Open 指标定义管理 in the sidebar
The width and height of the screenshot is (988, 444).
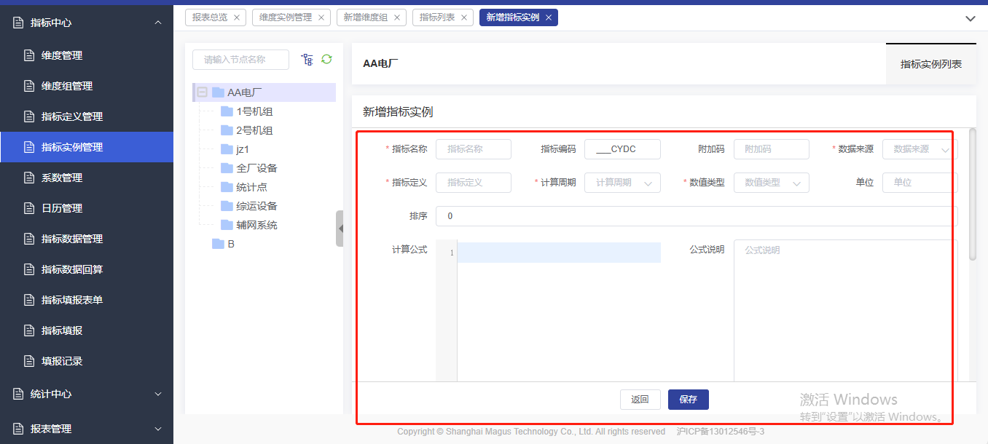(x=72, y=116)
